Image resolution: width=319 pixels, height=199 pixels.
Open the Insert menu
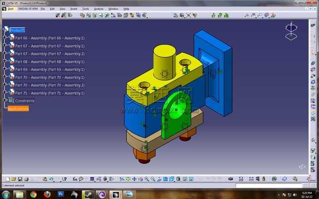pos(74,9)
